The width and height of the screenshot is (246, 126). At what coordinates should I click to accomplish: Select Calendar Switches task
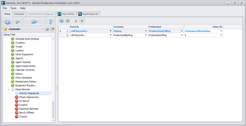point(25,70)
